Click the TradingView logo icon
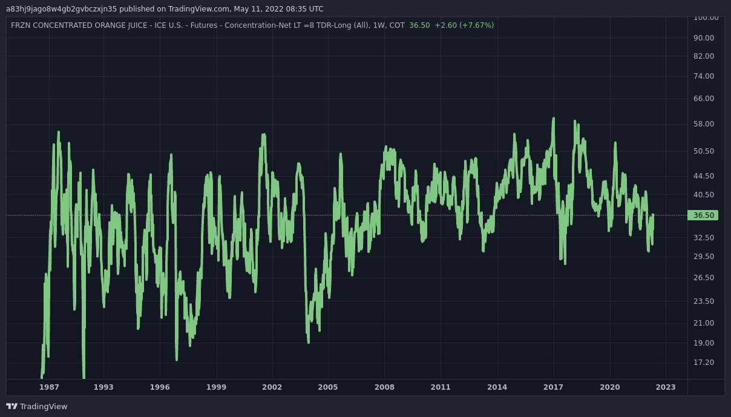This screenshot has width=731, height=417. coord(11,406)
